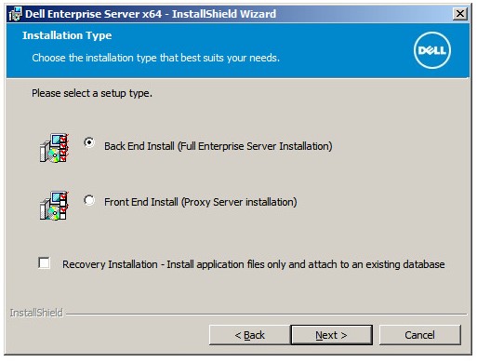Viewport: 477px width, 362px height.
Task: Click the Front End Install (Proxy Server) label
Action: [x=201, y=202]
